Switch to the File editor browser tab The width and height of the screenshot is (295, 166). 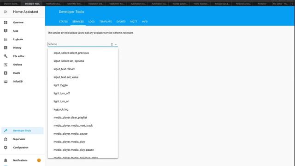pos(281,4)
